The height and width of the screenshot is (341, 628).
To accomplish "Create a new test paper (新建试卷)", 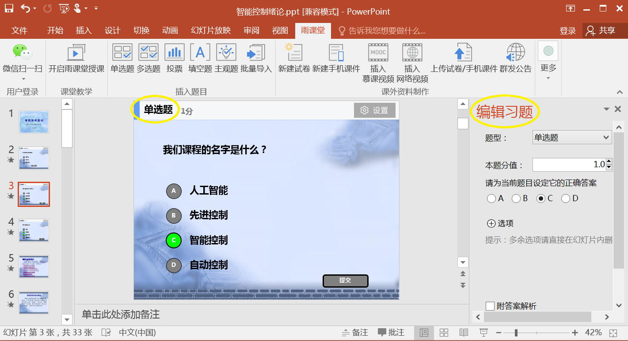I will pos(294,58).
